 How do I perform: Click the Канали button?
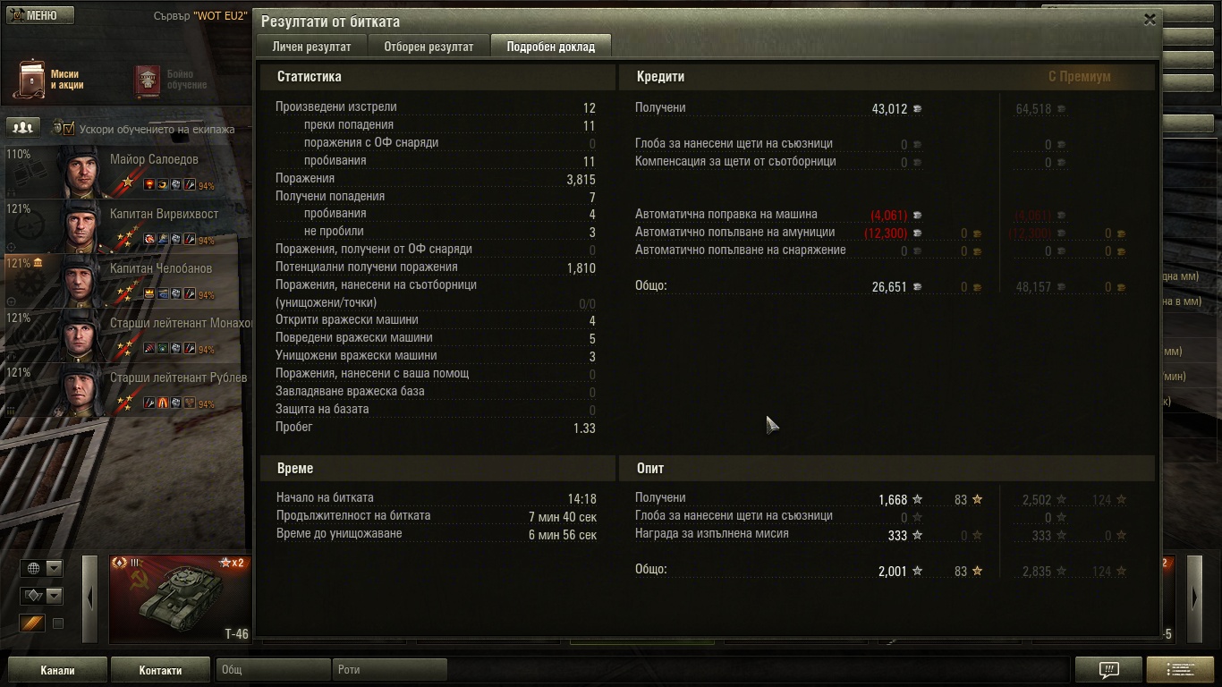click(x=58, y=670)
